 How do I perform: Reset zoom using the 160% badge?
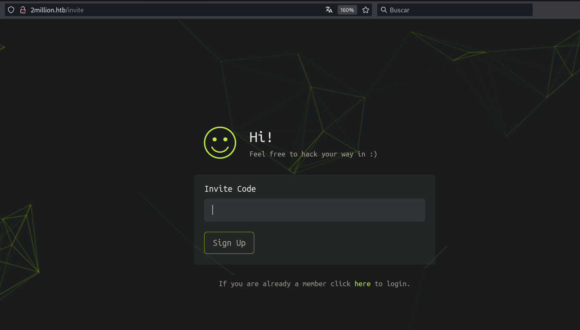click(x=347, y=10)
